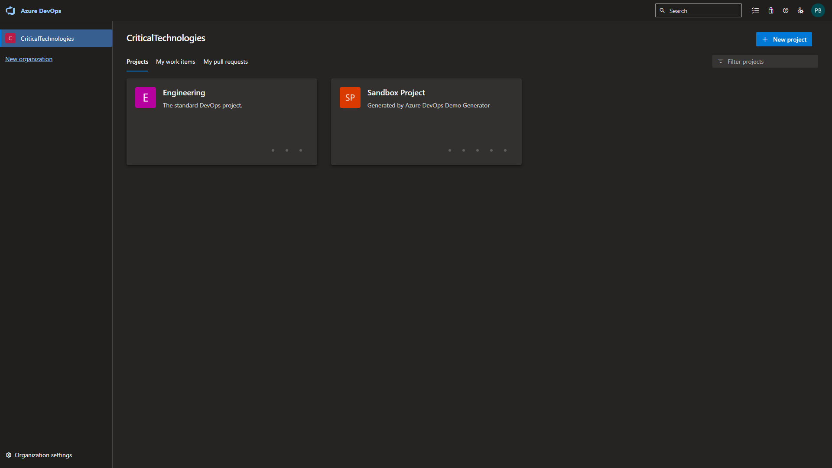
Task: Open the Help question mark icon
Action: 786,10
